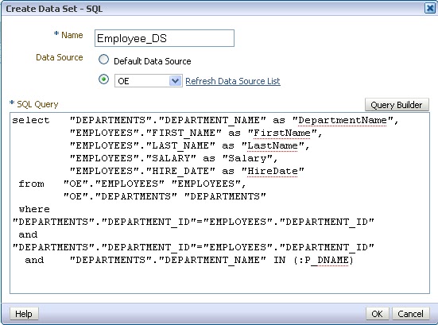Click the "LastName" alias in query

273,145
